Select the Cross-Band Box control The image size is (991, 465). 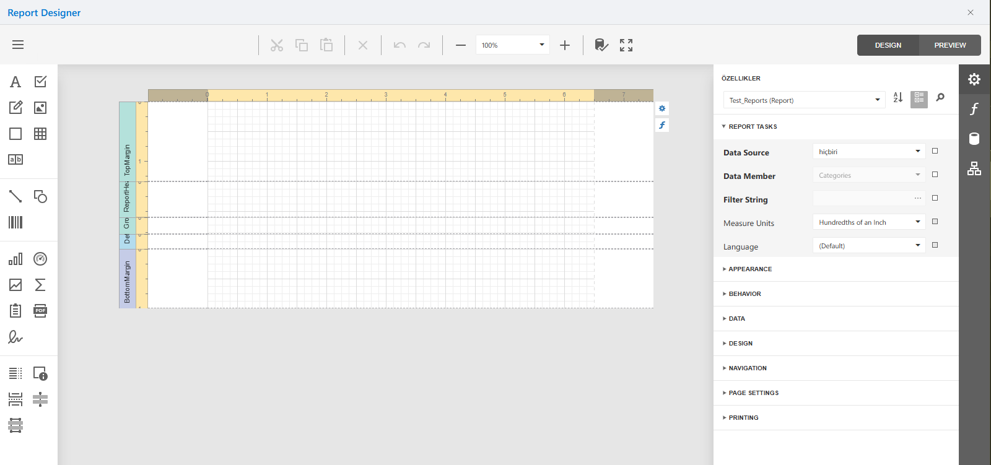coord(15,425)
